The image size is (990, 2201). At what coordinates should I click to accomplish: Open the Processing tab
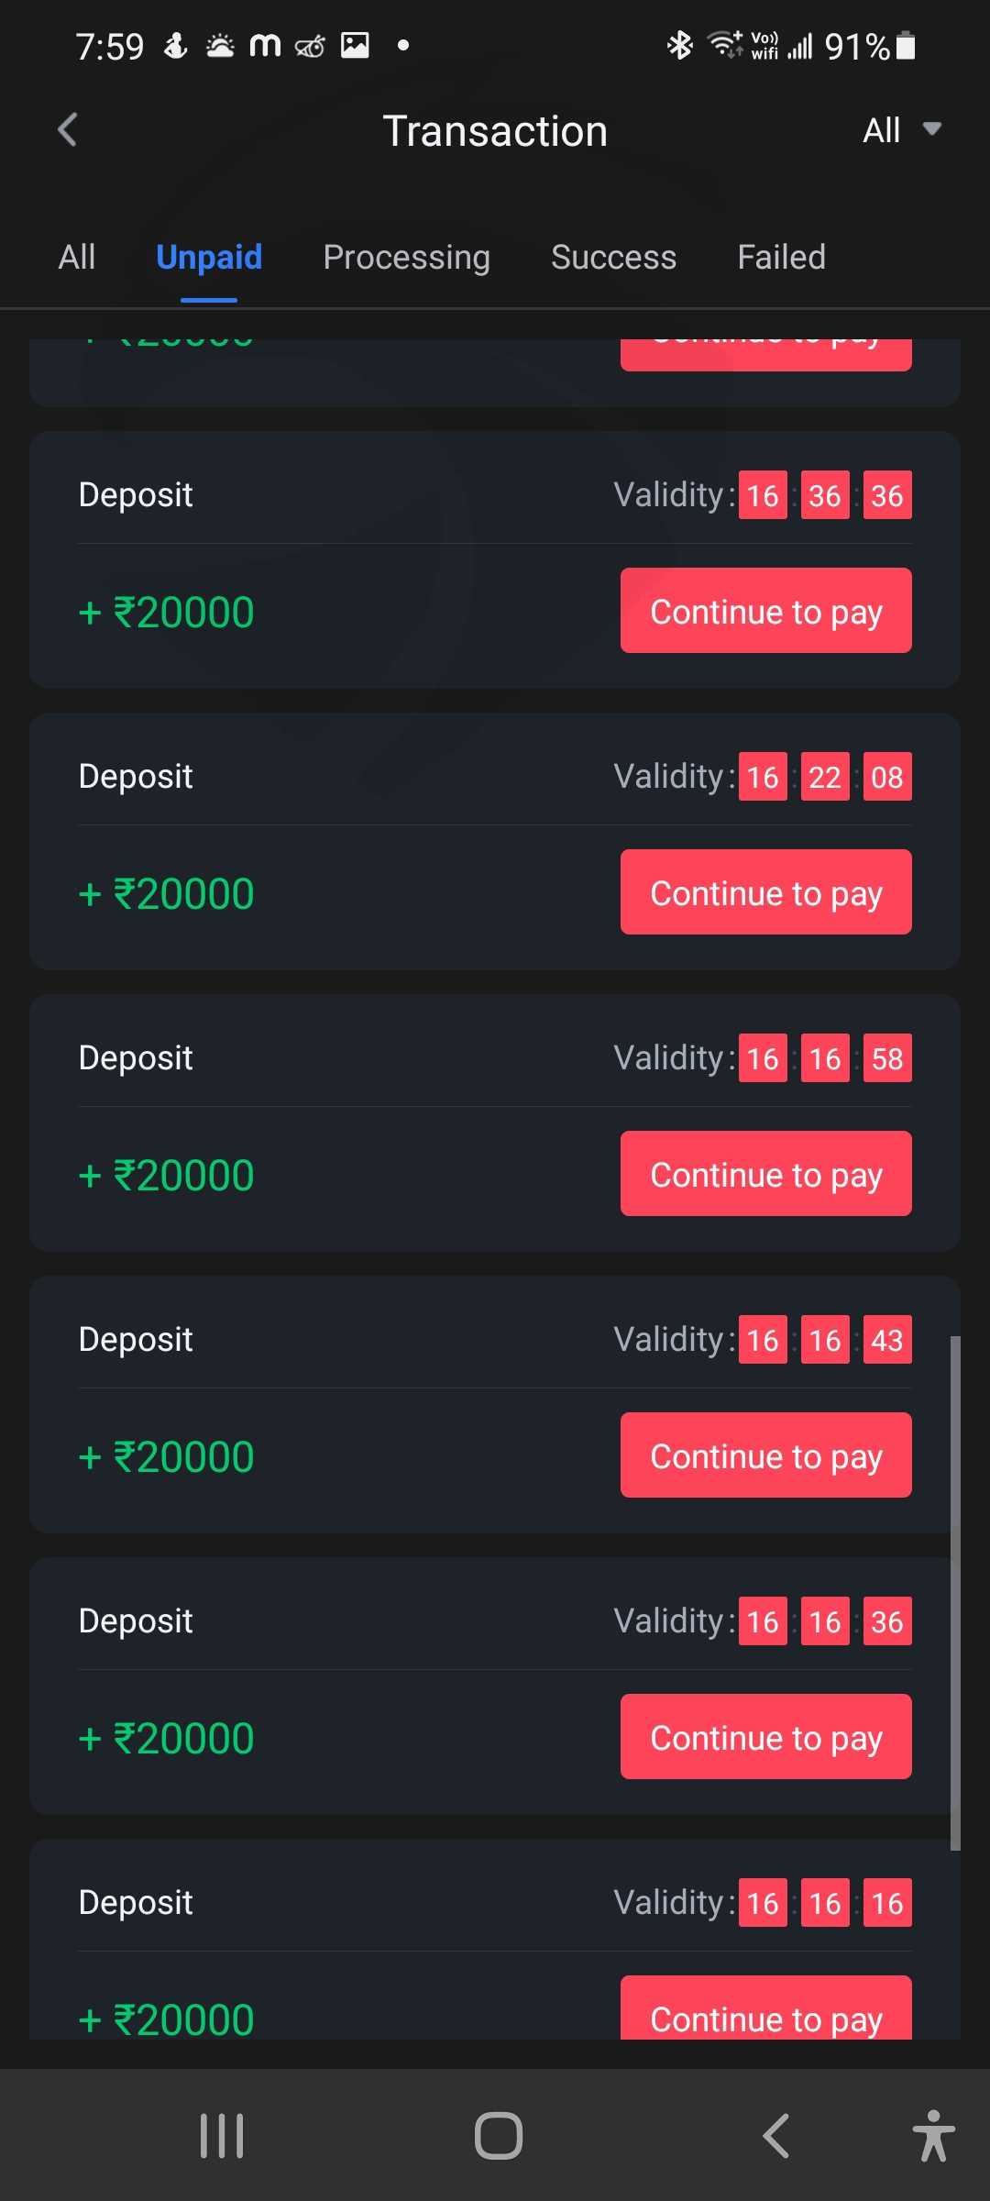point(406,258)
